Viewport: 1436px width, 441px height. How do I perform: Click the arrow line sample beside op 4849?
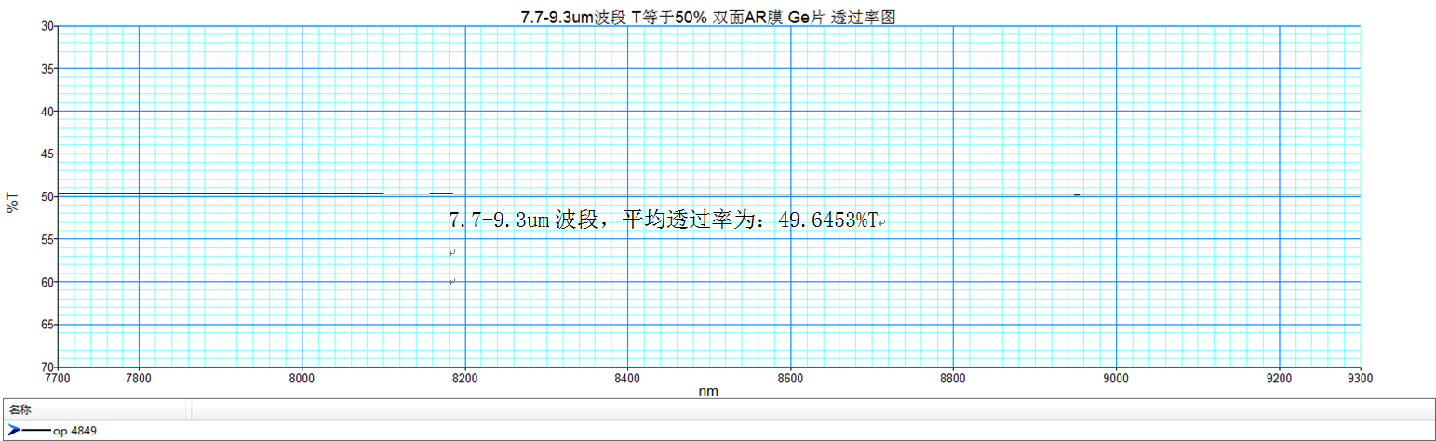click(x=28, y=431)
